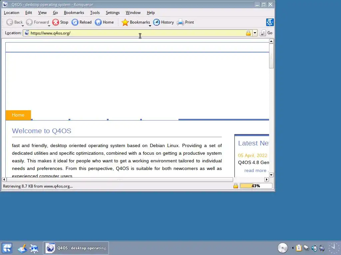Click the status bar lock icon
The height and width of the screenshot is (255, 341).
[235, 186]
